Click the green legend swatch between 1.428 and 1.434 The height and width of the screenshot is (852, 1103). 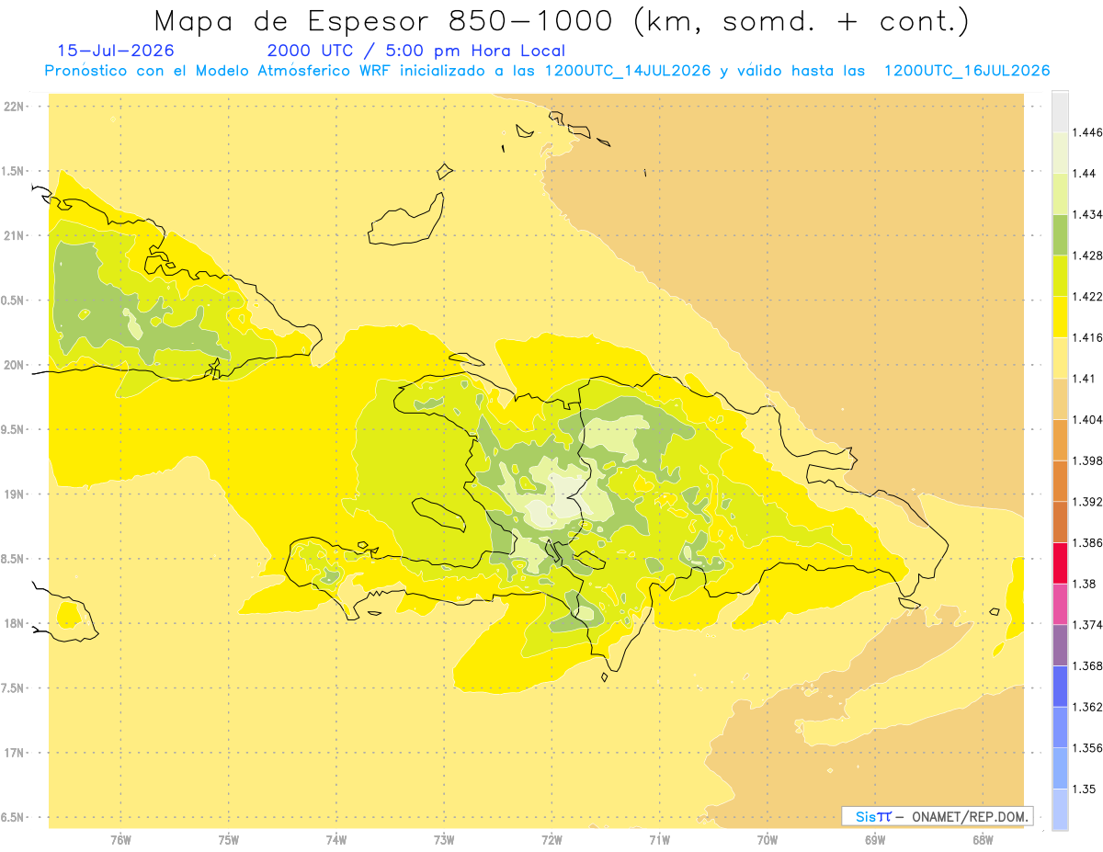click(x=1060, y=235)
